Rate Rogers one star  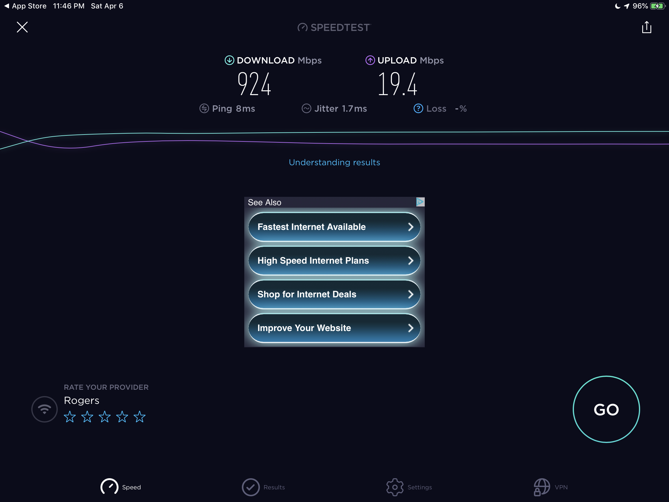70,417
